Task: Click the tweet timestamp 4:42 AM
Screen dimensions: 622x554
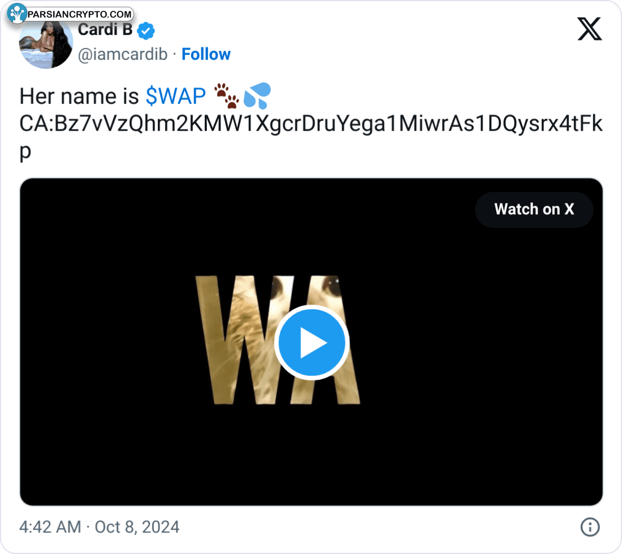Action: 50,527
